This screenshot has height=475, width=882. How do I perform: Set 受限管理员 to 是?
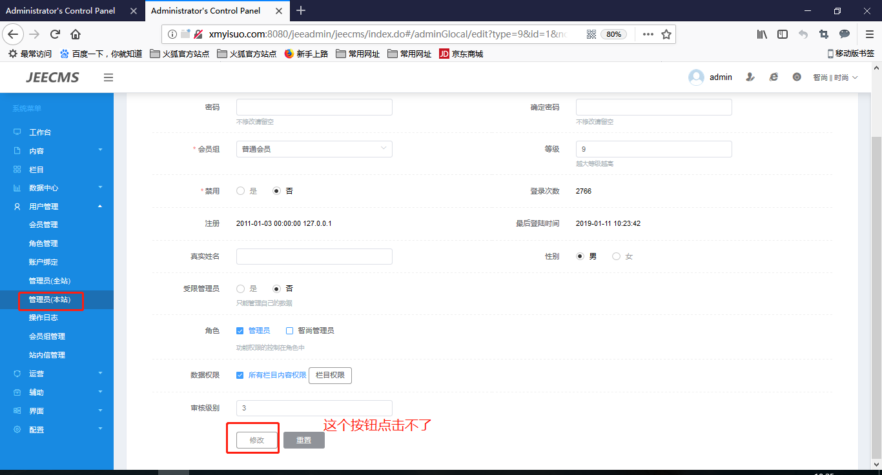tap(241, 288)
